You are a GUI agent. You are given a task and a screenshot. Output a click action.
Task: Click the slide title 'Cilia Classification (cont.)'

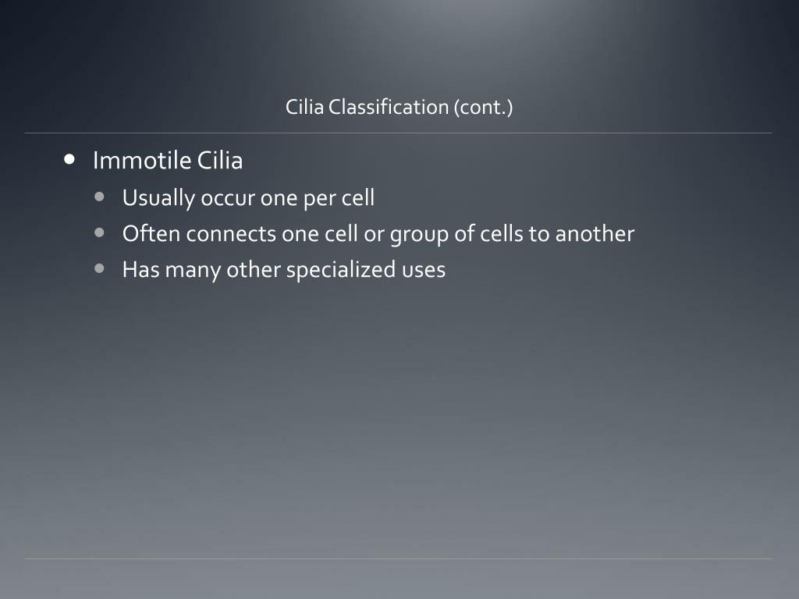(x=399, y=107)
